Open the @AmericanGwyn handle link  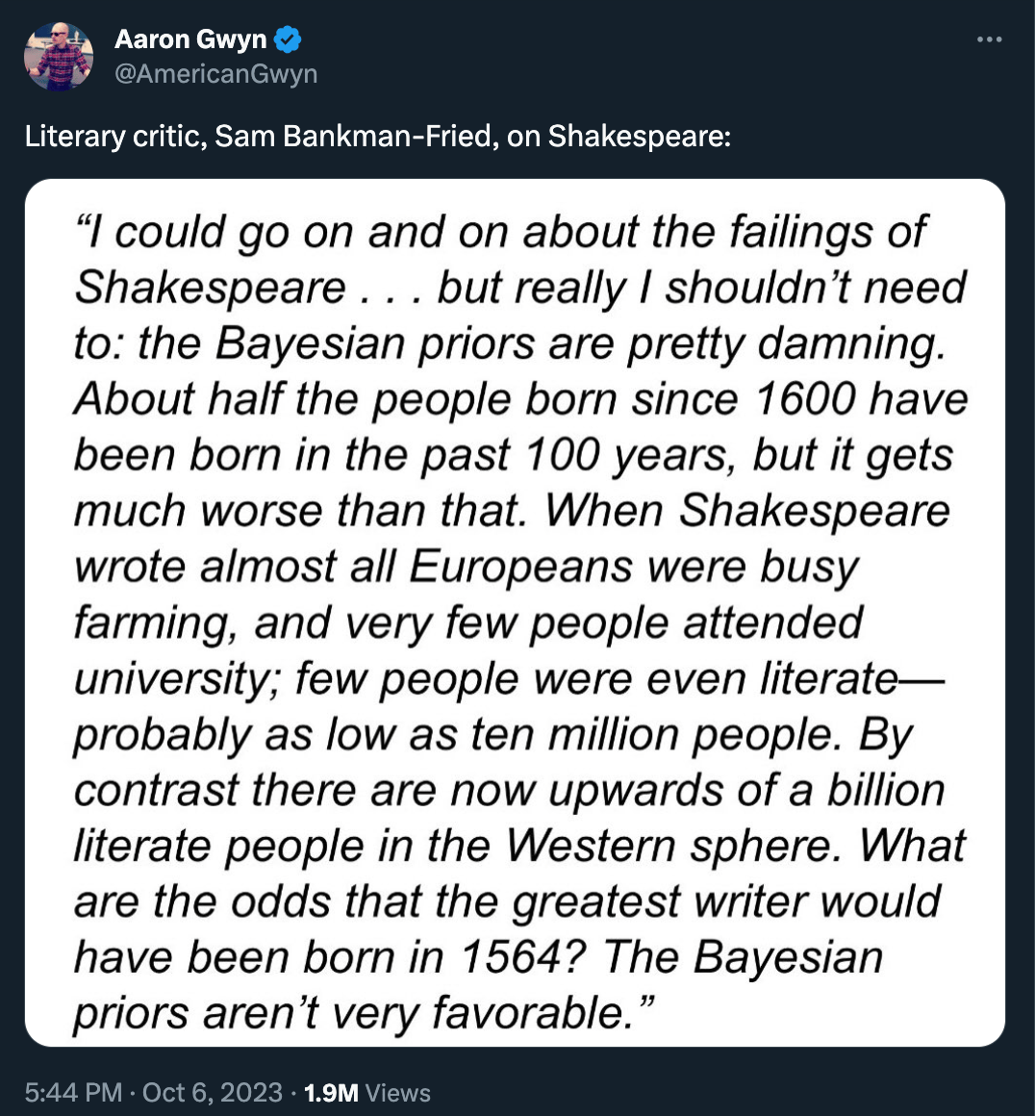click(215, 74)
